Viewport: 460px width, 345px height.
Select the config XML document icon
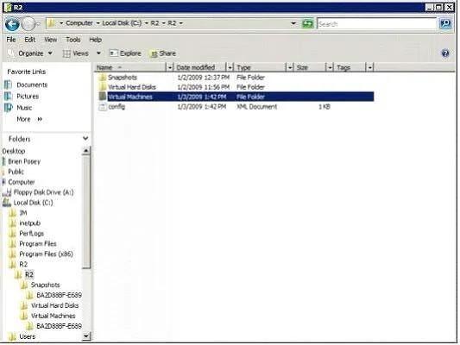103,107
